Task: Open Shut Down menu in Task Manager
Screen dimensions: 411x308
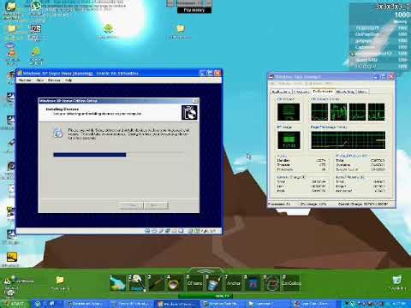Action: point(314,84)
